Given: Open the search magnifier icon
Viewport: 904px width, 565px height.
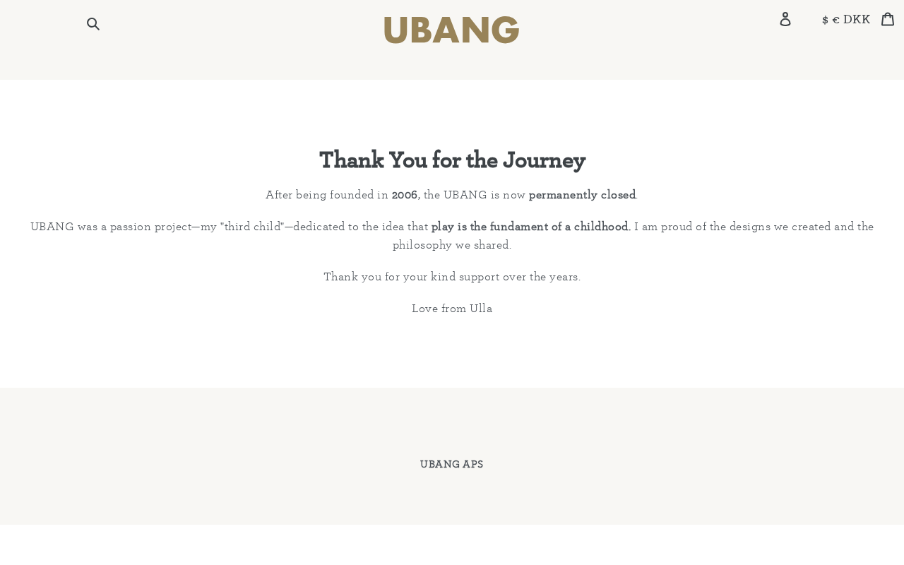Looking at the screenshot, I should [x=93, y=24].
